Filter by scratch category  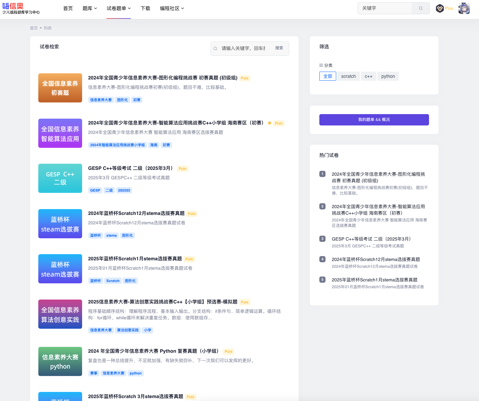349,76
